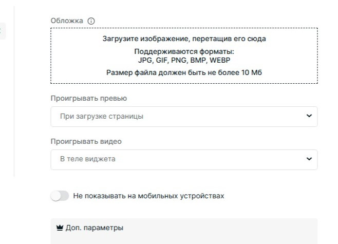338x244 pixels.
Task: Click the collapse handle on the left edge
Action: pos(2,31)
